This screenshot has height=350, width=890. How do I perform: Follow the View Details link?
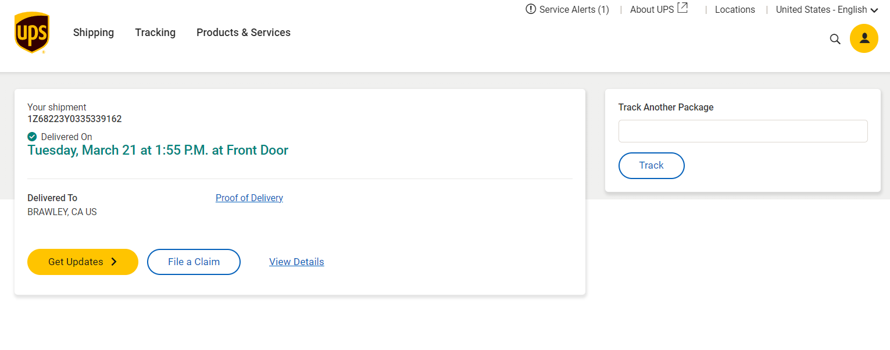296,262
